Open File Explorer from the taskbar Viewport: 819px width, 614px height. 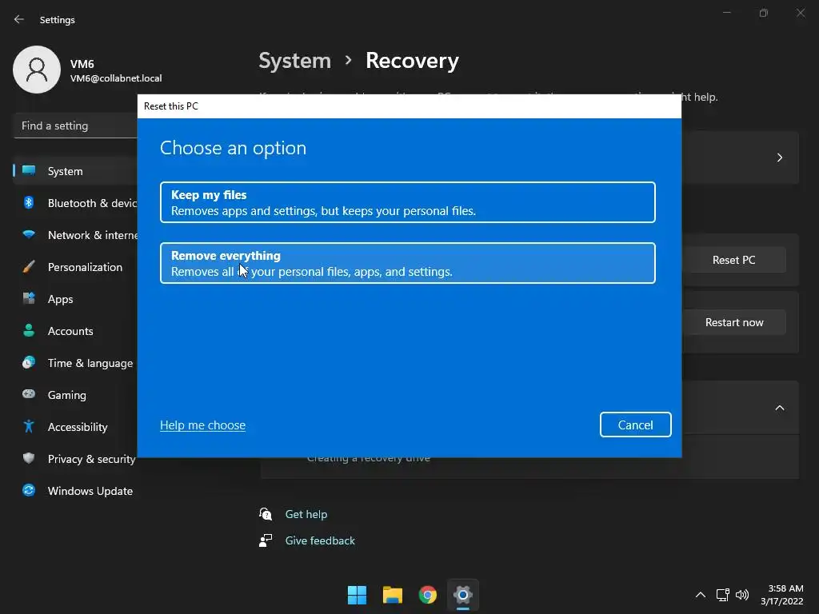pyautogui.click(x=392, y=595)
